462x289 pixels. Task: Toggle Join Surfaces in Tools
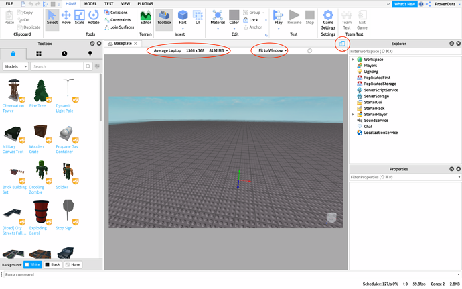tap(119, 27)
